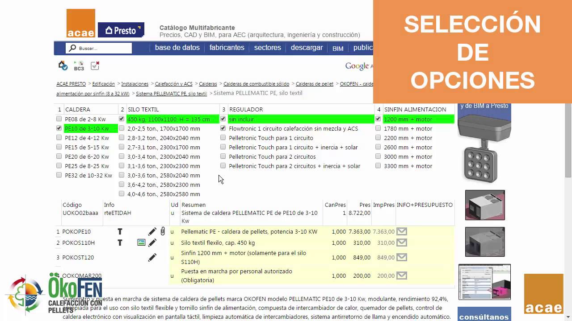Open the software screenshot thumbnail

pos(484,282)
